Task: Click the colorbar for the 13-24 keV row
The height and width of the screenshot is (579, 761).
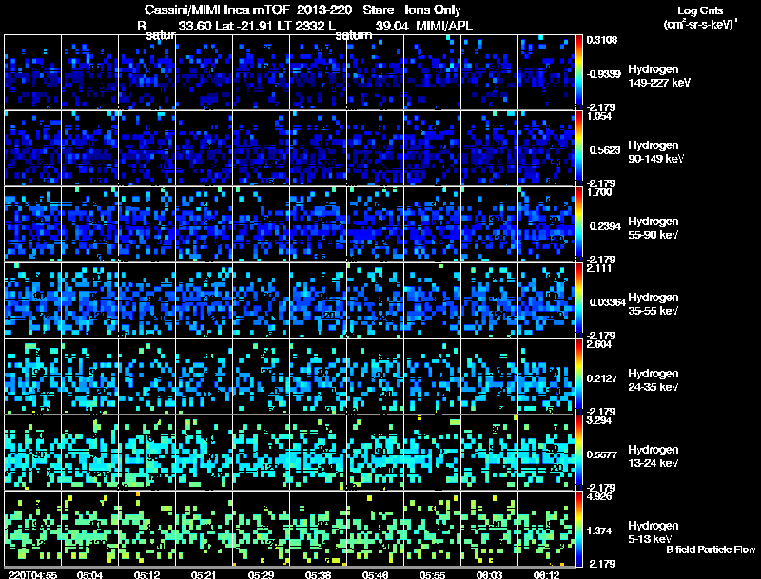Action: tap(578, 453)
